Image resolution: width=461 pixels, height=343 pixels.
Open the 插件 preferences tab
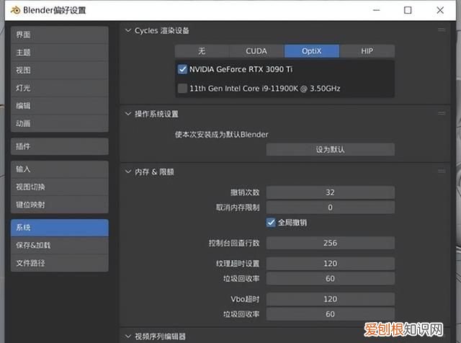pyautogui.click(x=60, y=146)
